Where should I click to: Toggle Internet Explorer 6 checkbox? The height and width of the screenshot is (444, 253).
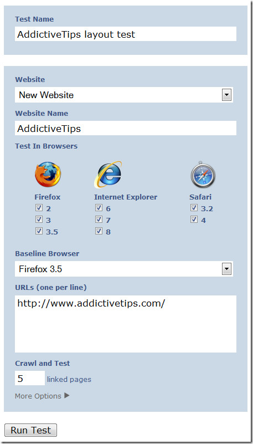click(x=99, y=208)
